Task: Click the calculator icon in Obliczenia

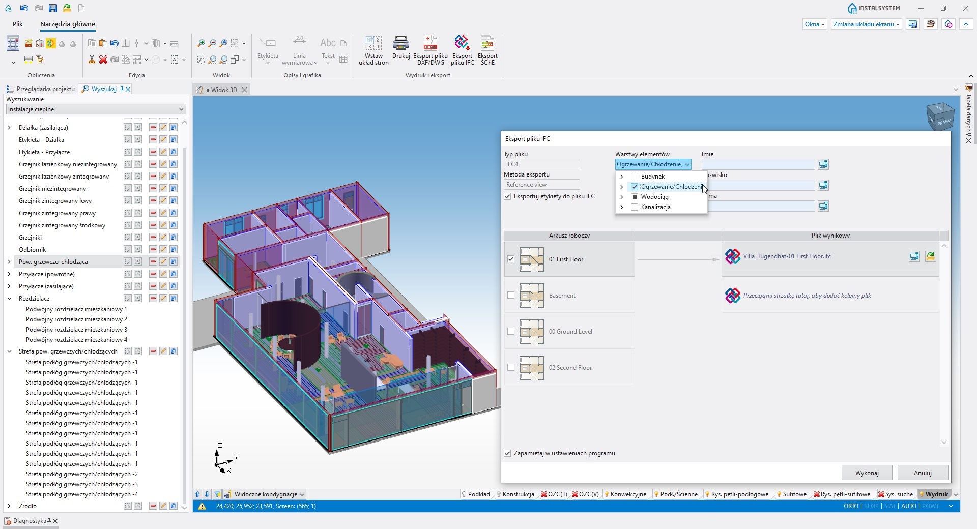Action: coord(13,44)
